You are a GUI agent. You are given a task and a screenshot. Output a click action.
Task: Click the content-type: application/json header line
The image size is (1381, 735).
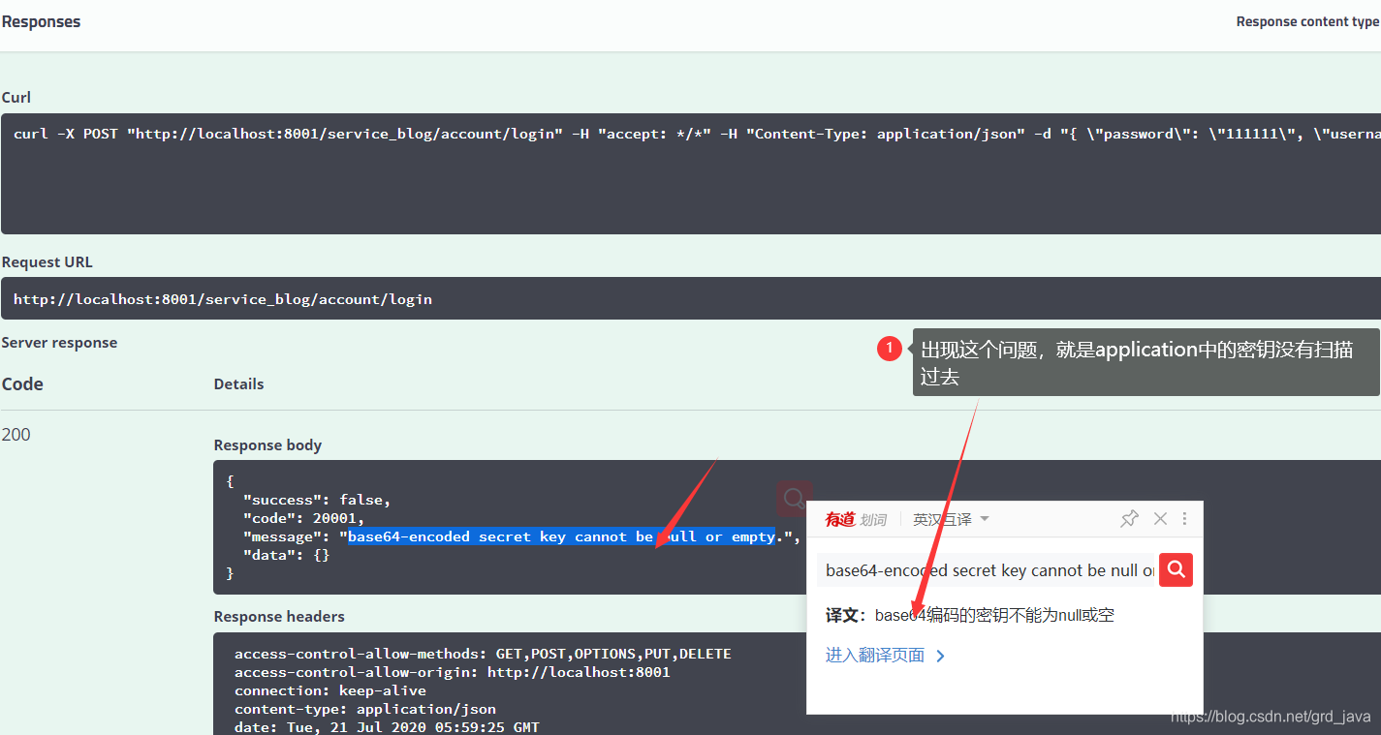[x=365, y=709]
